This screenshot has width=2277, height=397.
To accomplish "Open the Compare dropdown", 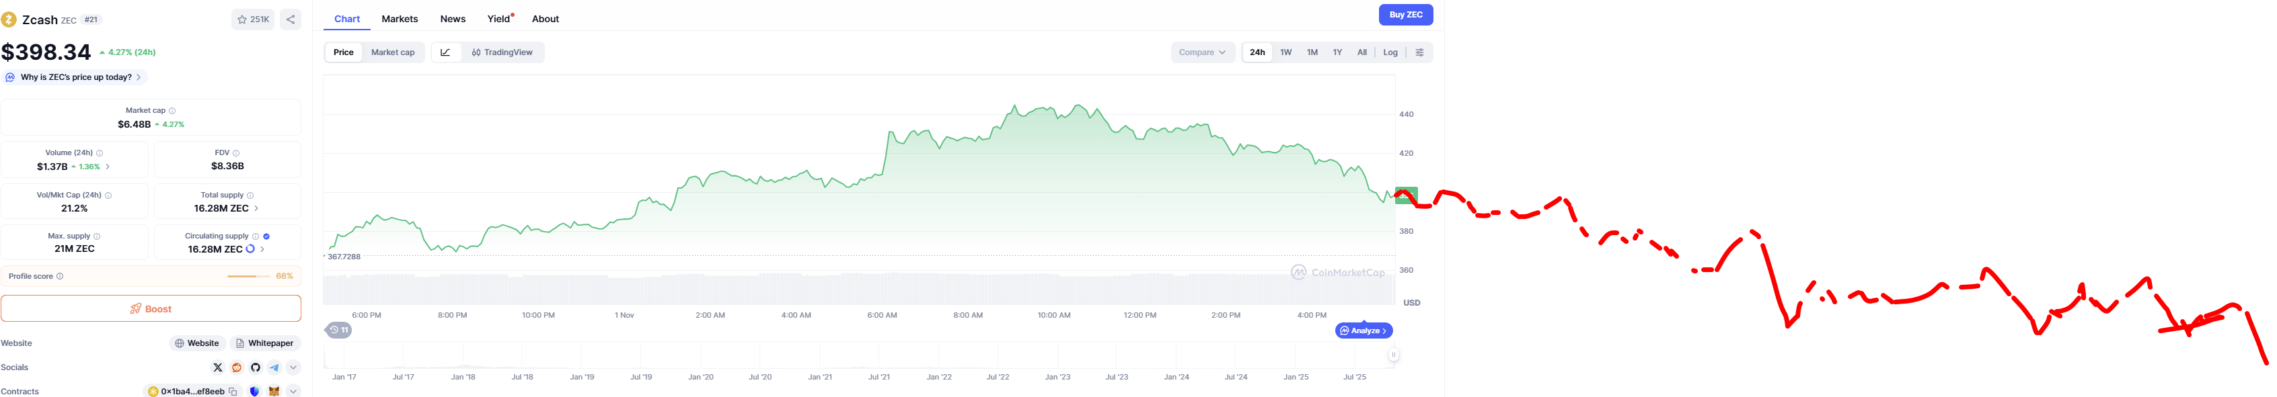I will point(1202,53).
